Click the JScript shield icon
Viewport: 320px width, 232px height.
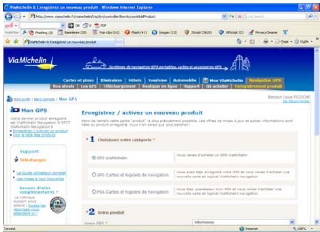(x=187, y=32)
